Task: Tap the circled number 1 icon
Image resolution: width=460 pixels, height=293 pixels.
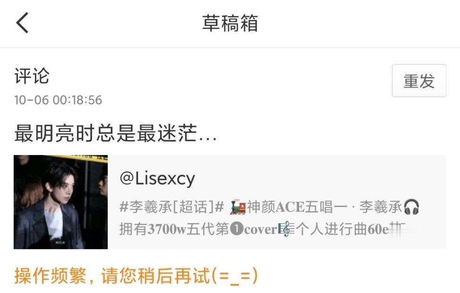Action: coord(237,229)
